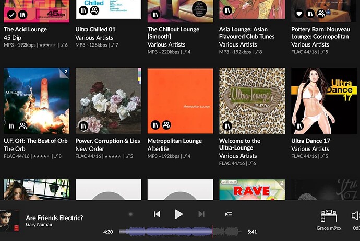Click the people badge on Ultra.Chilled 01 cover
360x241 pixels.
94,10
